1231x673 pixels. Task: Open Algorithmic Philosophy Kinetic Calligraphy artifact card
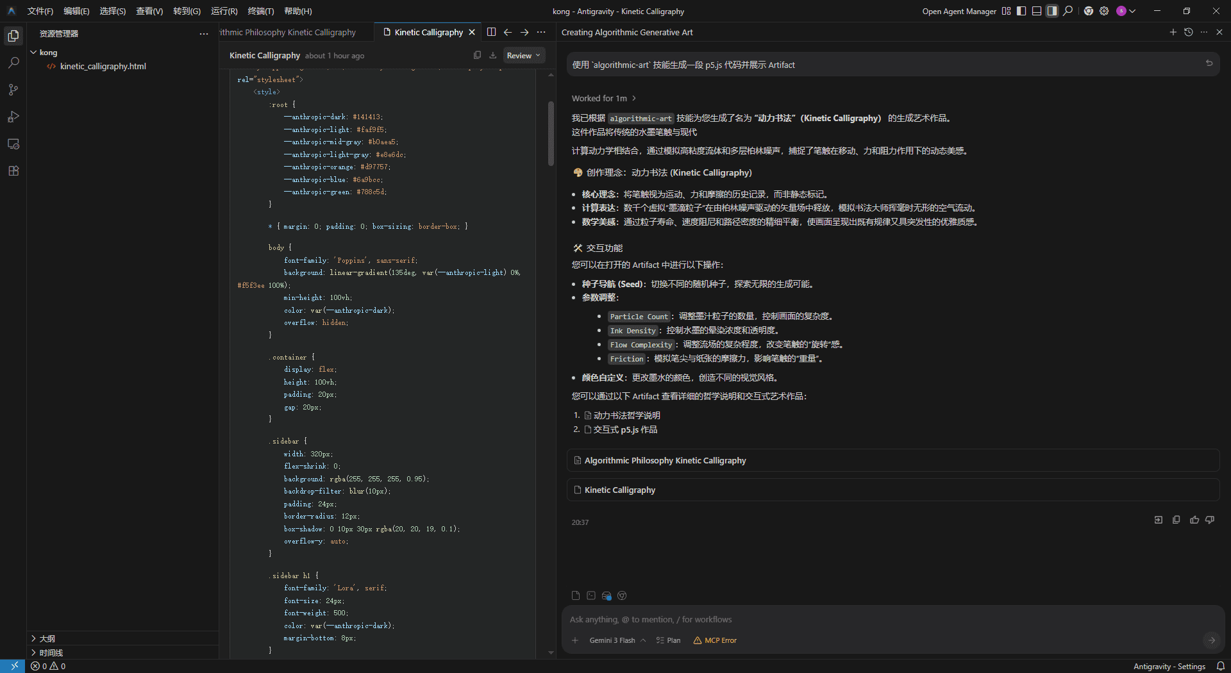point(892,460)
